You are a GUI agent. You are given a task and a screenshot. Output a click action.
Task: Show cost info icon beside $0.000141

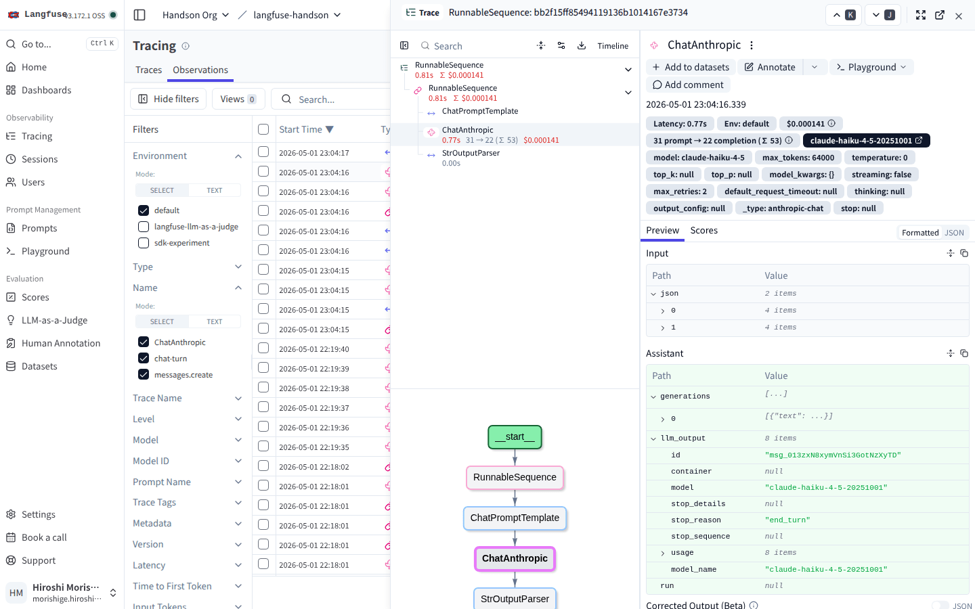[x=831, y=123]
